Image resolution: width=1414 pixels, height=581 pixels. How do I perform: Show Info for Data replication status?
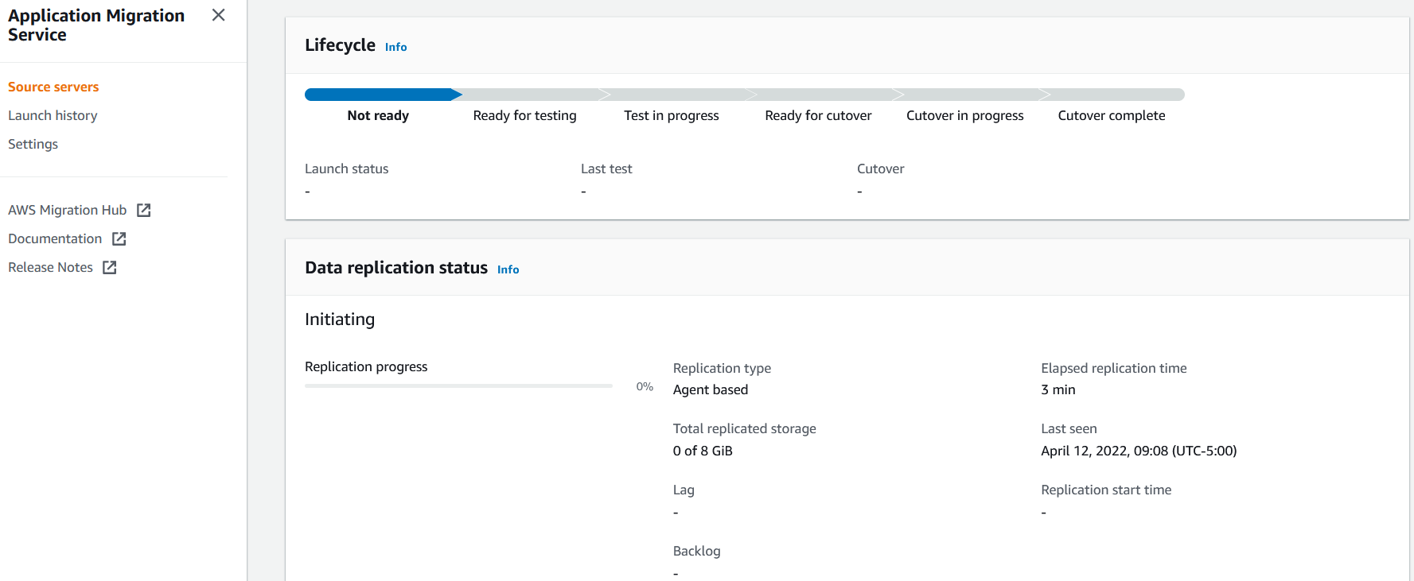pos(508,269)
